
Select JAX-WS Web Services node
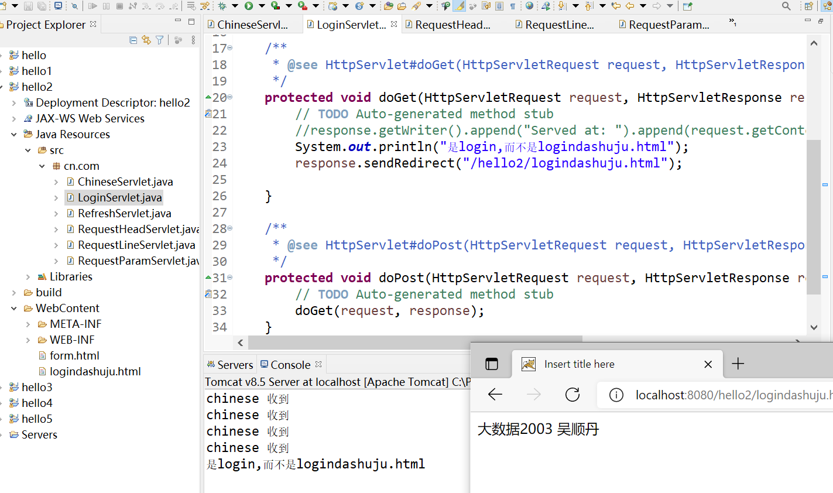(90, 118)
